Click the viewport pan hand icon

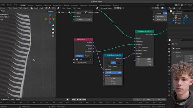point(53,29)
